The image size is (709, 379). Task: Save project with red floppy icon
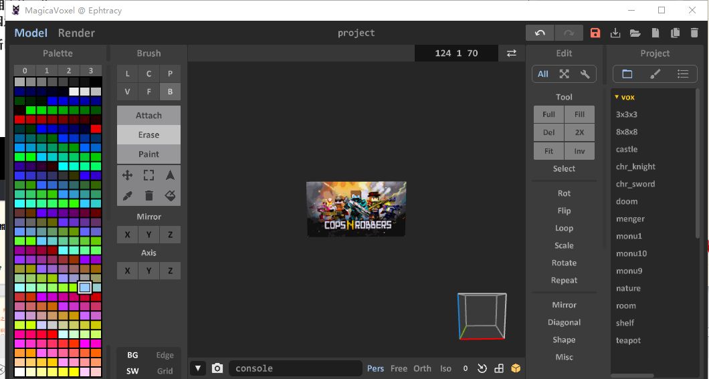[595, 33]
